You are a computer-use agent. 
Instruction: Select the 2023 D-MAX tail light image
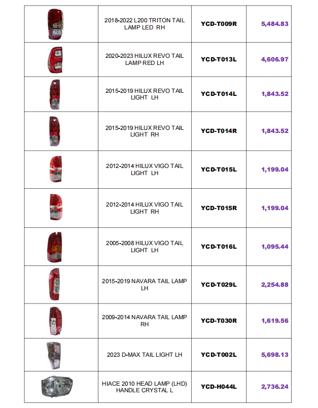pyautogui.click(x=54, y=355)
